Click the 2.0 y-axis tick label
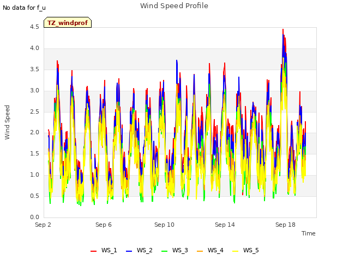 [x=34, y=133]
